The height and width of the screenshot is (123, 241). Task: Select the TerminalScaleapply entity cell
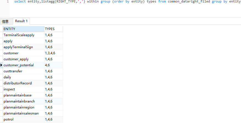click(x=24, y=35)
